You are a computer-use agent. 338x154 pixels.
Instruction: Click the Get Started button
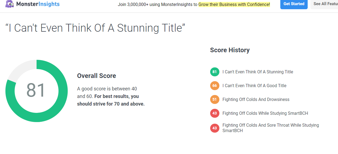294,4
